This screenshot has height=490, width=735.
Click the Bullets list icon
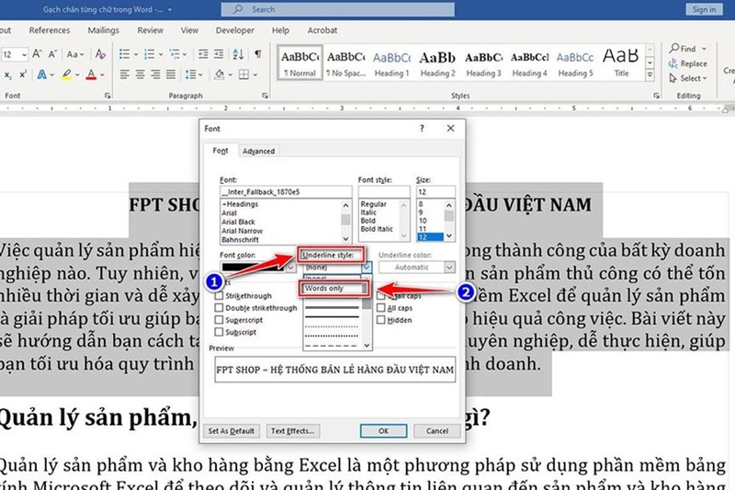click(x=124, y=54)
